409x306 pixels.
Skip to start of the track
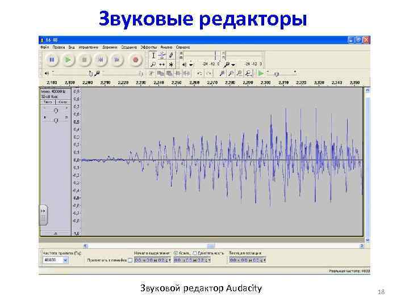point(101,60)
